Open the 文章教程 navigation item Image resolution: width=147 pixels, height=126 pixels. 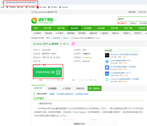click(142, 28)
